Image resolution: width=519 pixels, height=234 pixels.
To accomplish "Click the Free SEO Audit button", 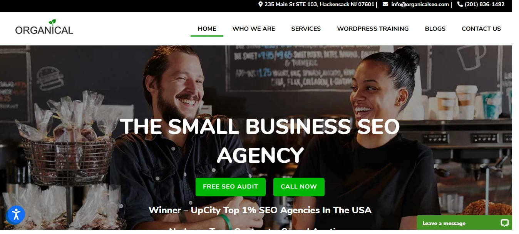I will point(230,187).
